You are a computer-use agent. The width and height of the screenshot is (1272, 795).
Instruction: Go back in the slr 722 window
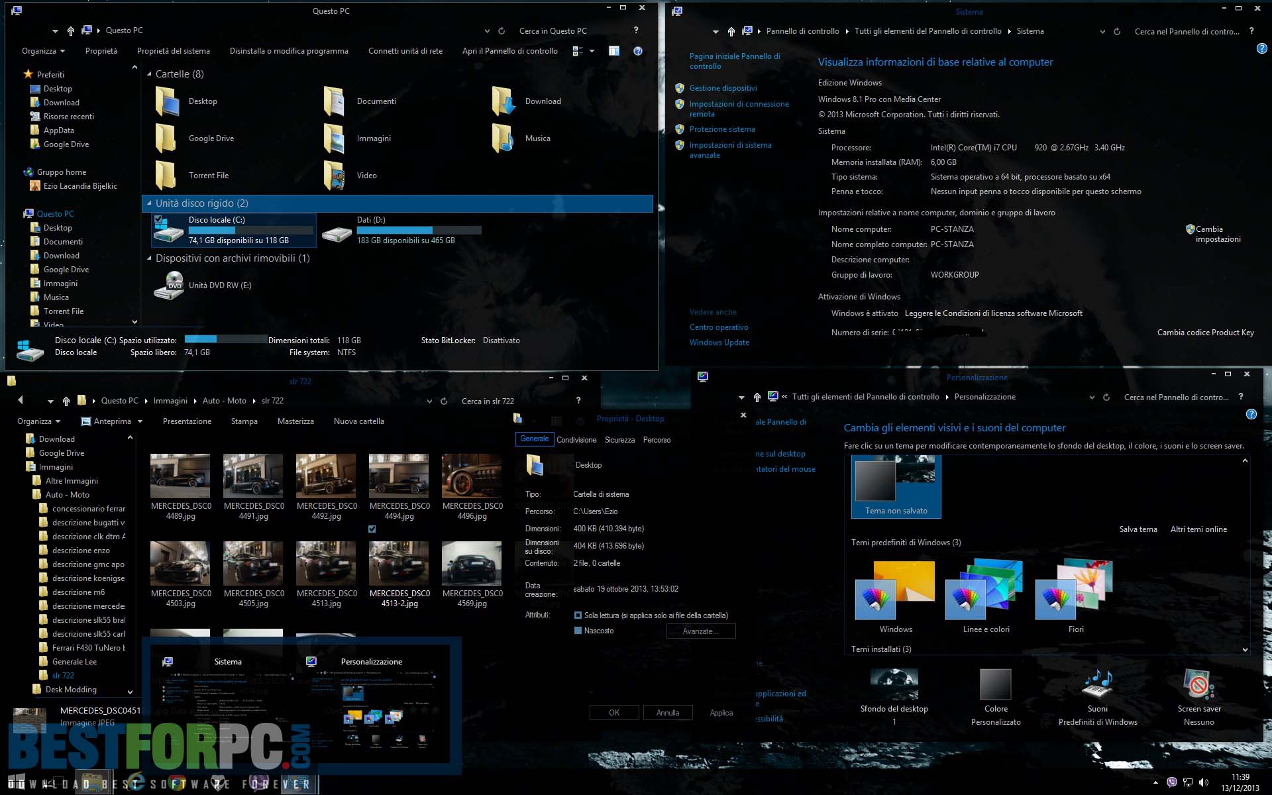click(x=21, y=400)
